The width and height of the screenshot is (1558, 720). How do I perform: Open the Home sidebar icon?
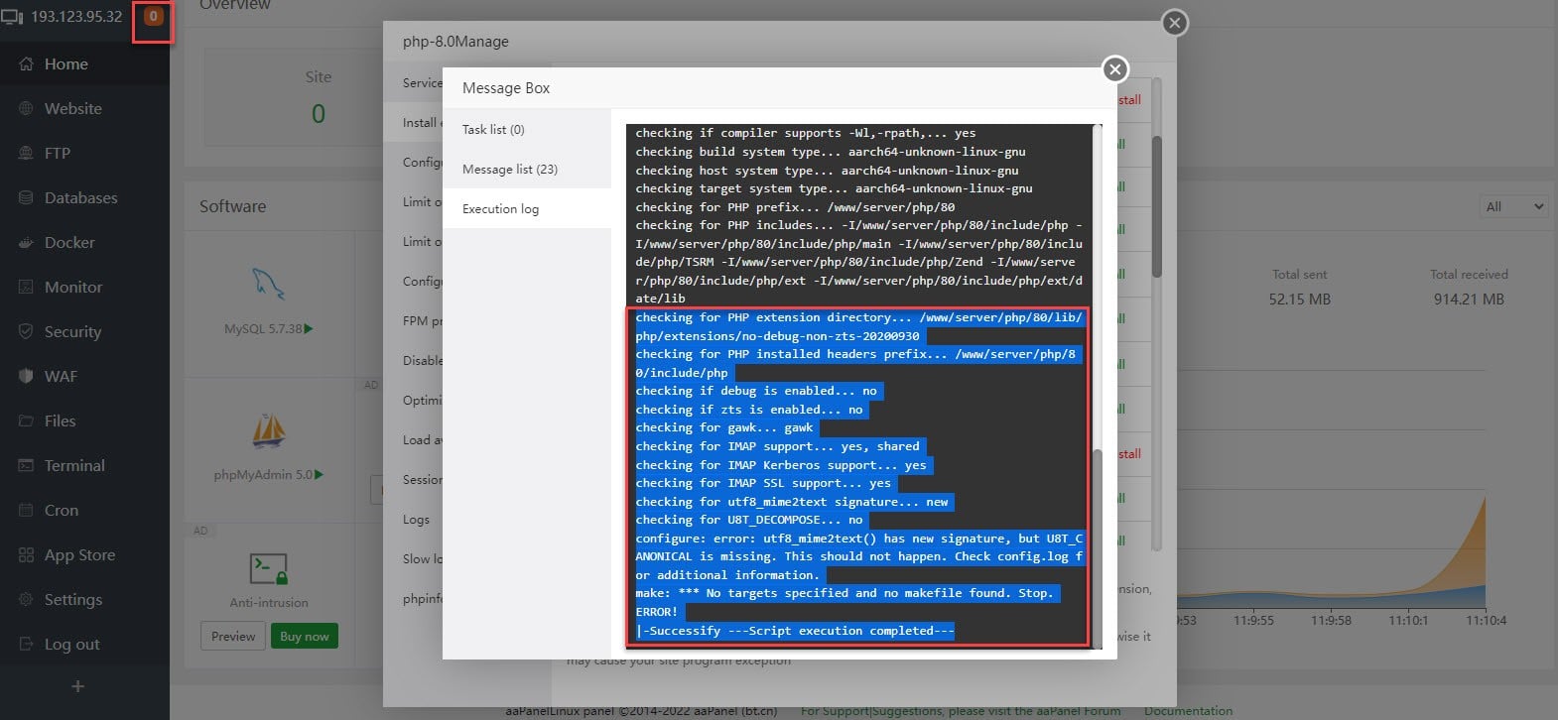tap(26, 64)
